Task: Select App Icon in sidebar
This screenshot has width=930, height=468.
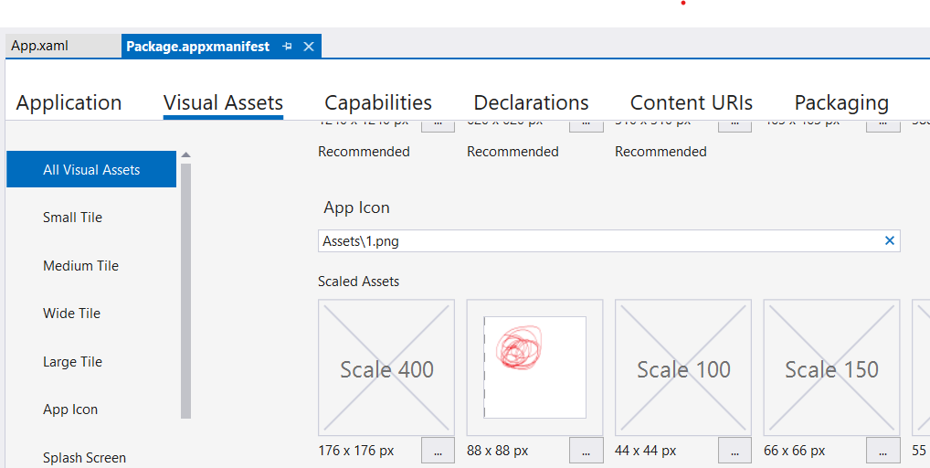Action: 70,409
